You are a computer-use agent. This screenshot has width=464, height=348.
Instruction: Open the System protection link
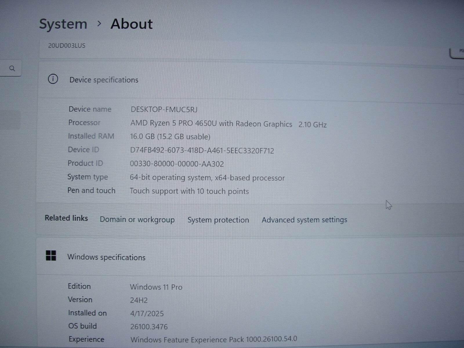click(218, 220)
